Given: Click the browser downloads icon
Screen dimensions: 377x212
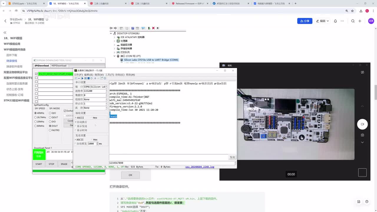Looking at the screenshot, I should pos(361,11).
